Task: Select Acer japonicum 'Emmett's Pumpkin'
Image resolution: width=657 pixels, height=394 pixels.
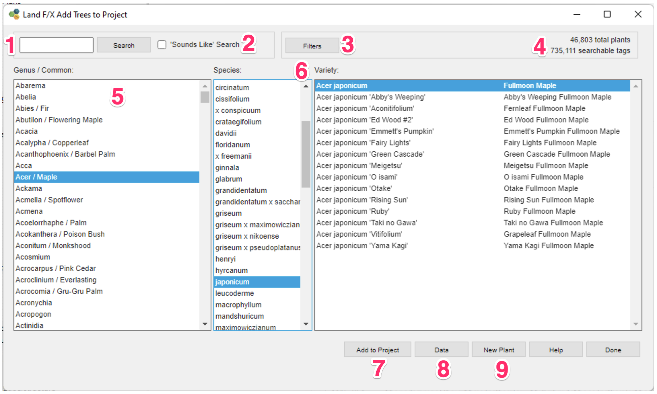Action: pos(472,131)
